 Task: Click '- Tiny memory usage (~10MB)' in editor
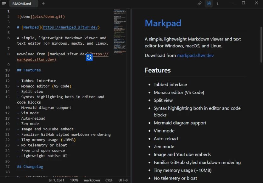click(x=46, y=140)
